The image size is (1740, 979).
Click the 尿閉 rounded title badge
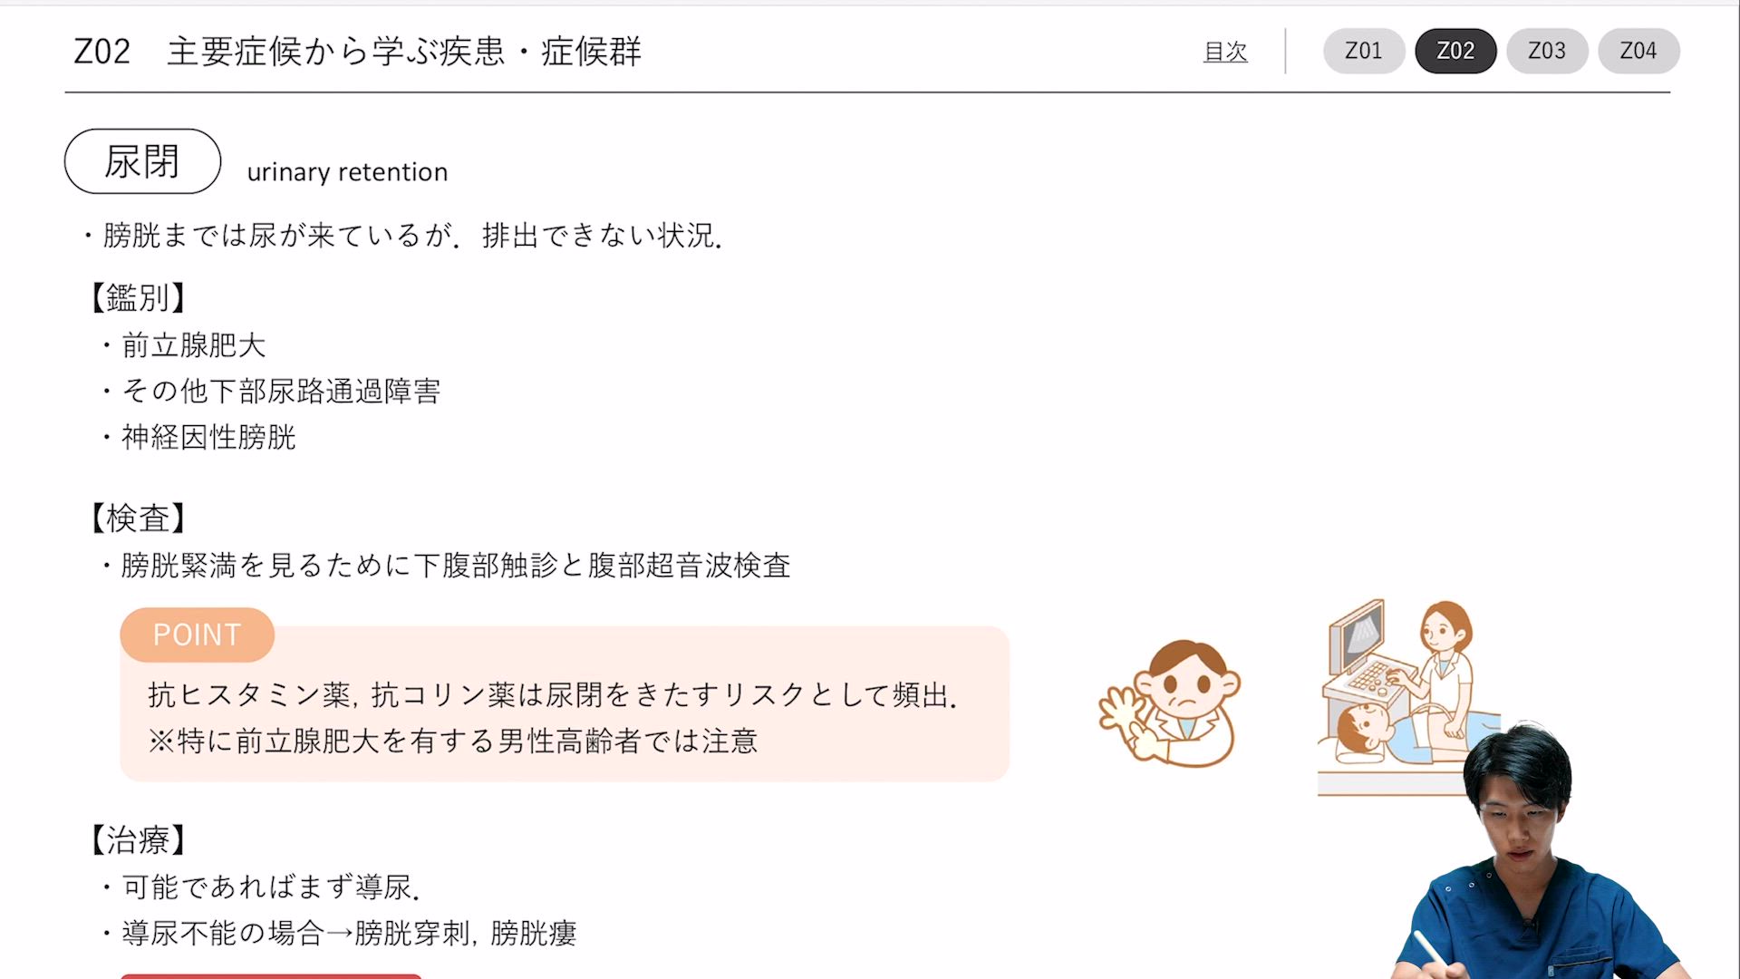click(142, 161)
